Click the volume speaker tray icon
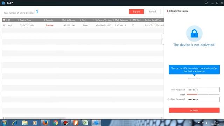Image resolution: width=224 pixels, height=126 pixels. (x=207, y=123)
